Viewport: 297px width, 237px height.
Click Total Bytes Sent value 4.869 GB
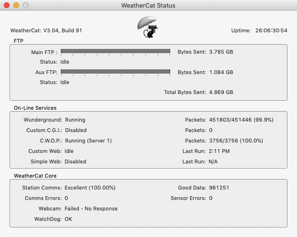[221, 92]
